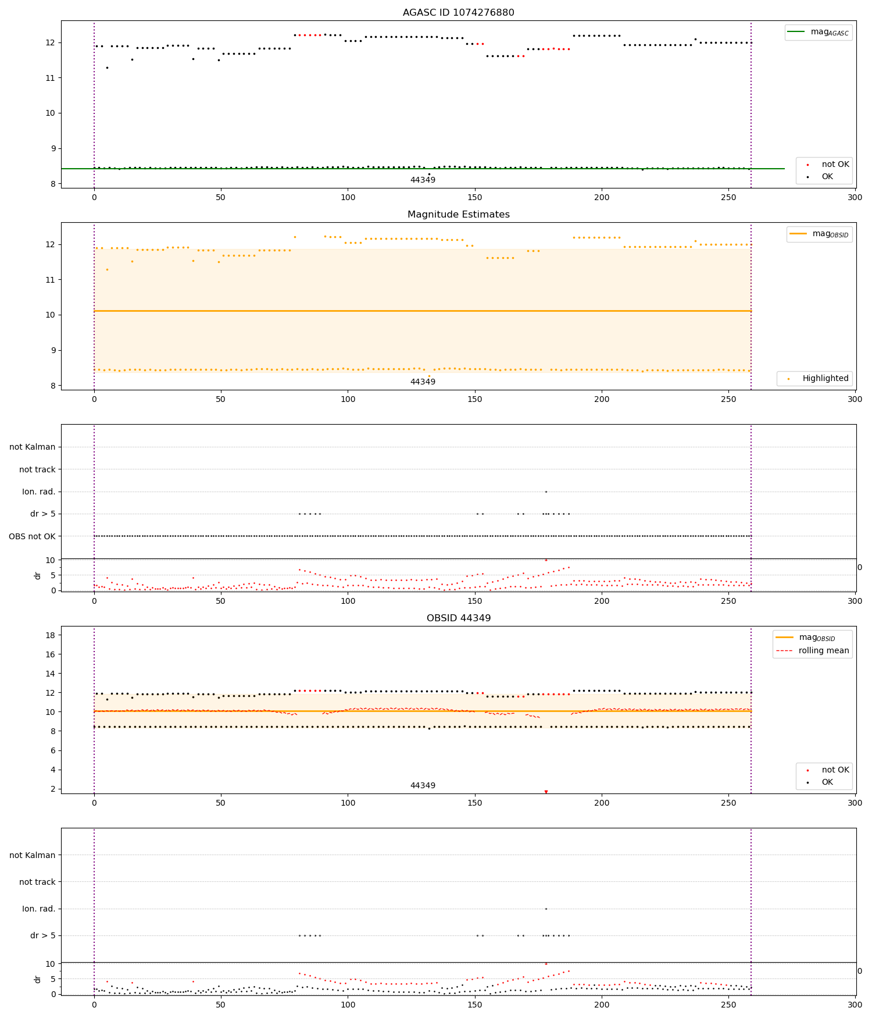Click the 'dr' y-axis label under bottom panel
Image resolution: width=872 pixels, height=1018 pixels.
(x=38, y=979)
